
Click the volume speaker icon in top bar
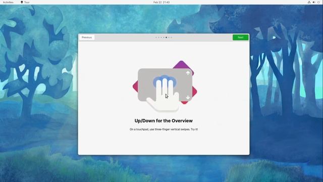coord(314,2)
